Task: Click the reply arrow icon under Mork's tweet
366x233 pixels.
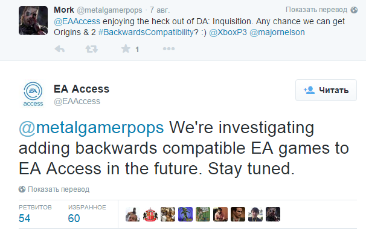Action: point(60,49)
